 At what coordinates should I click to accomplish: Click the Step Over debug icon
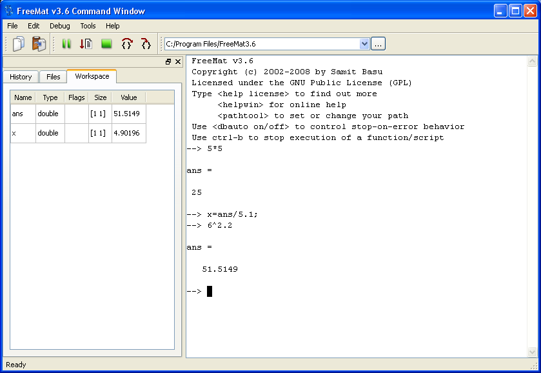(x=86, y=44)
